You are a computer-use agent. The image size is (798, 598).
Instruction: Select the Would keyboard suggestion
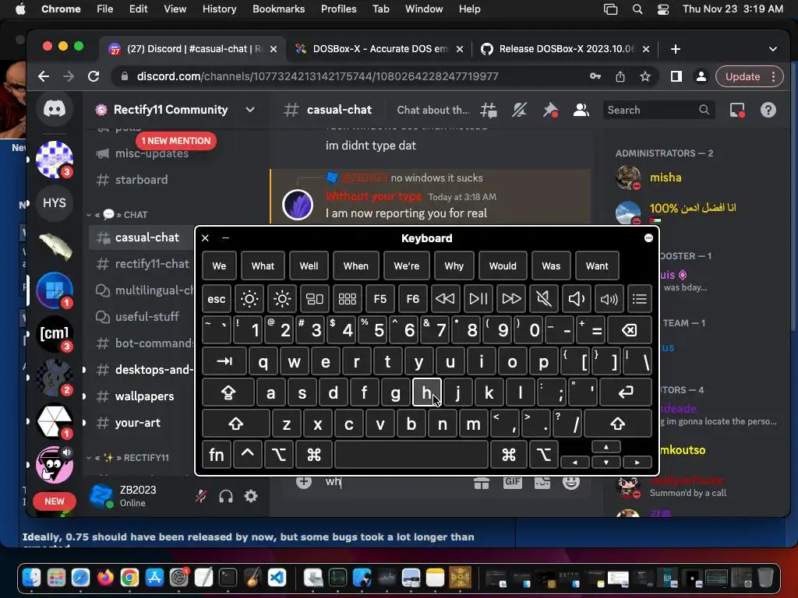pos(503,266)
